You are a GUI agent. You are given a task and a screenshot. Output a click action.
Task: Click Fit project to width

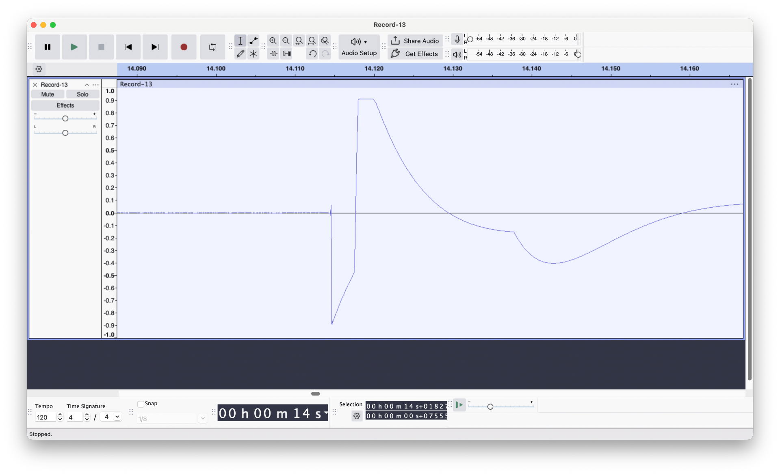tap(312, 41)
